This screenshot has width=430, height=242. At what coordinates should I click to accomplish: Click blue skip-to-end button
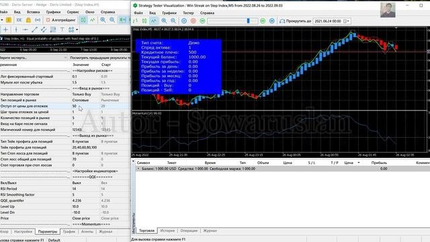[271, 21]
